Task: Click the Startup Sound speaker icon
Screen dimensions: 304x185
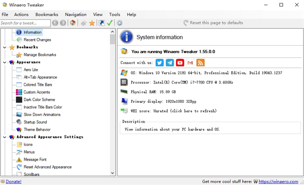Action: pyautogui.click(x=19, y=122)
